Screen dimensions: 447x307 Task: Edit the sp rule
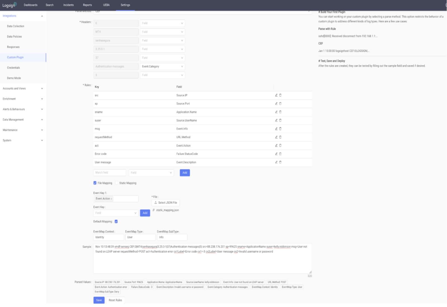[x=276, y=104]
